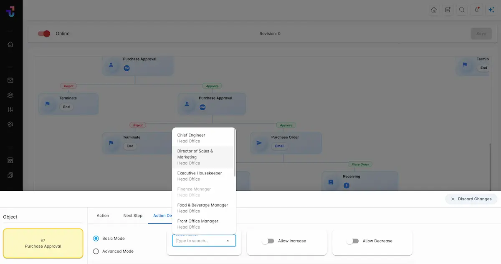The image size is (501, 264).
Task: Switch to the Next Step tab
Action: click(133, 216)
